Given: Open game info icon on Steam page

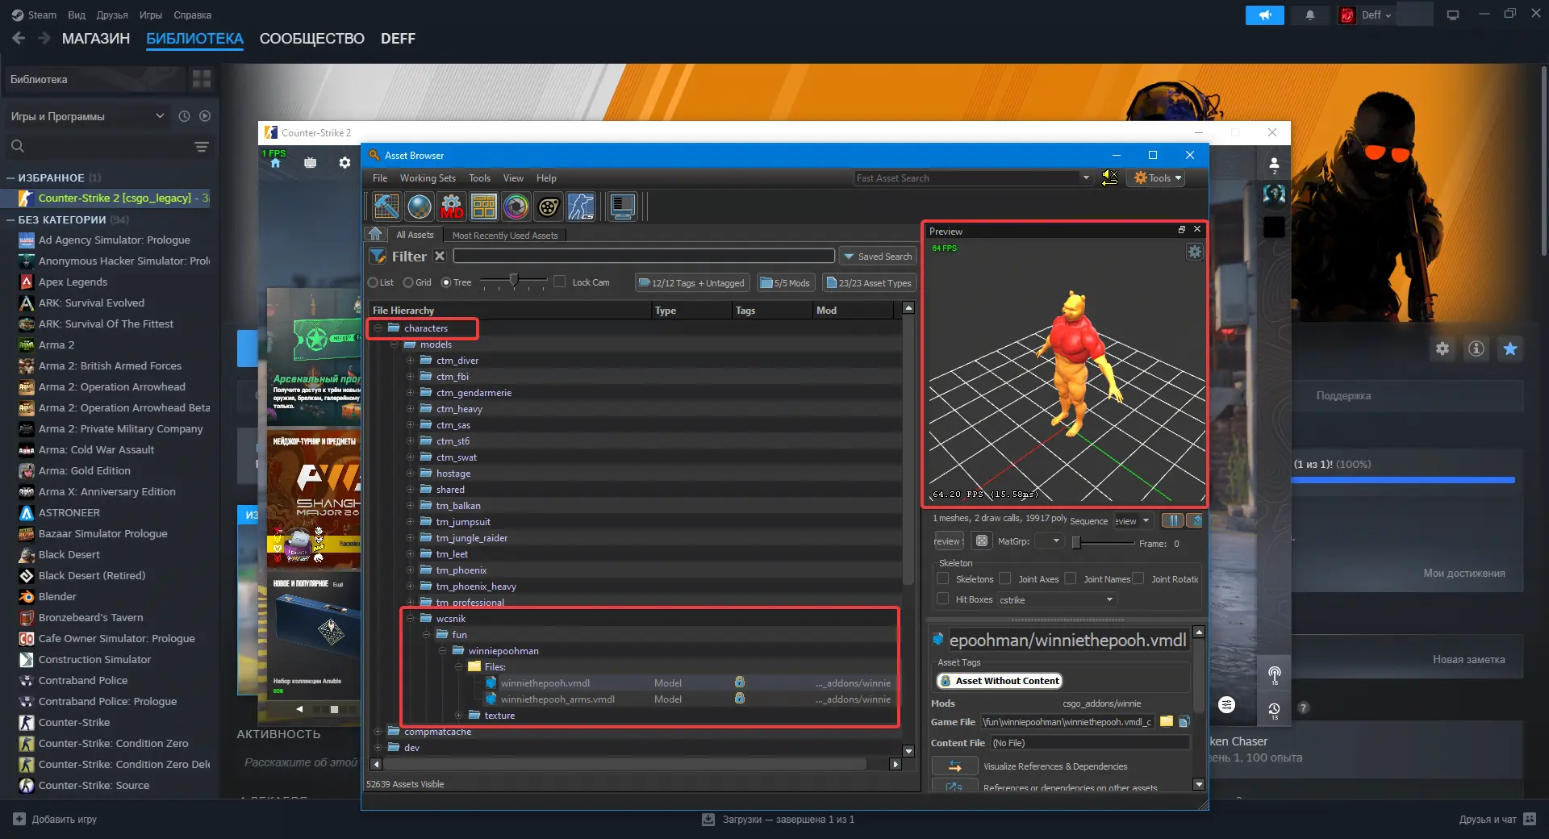Looking at the screenshot, I should pyautogui.click(x=1476, y=349).
